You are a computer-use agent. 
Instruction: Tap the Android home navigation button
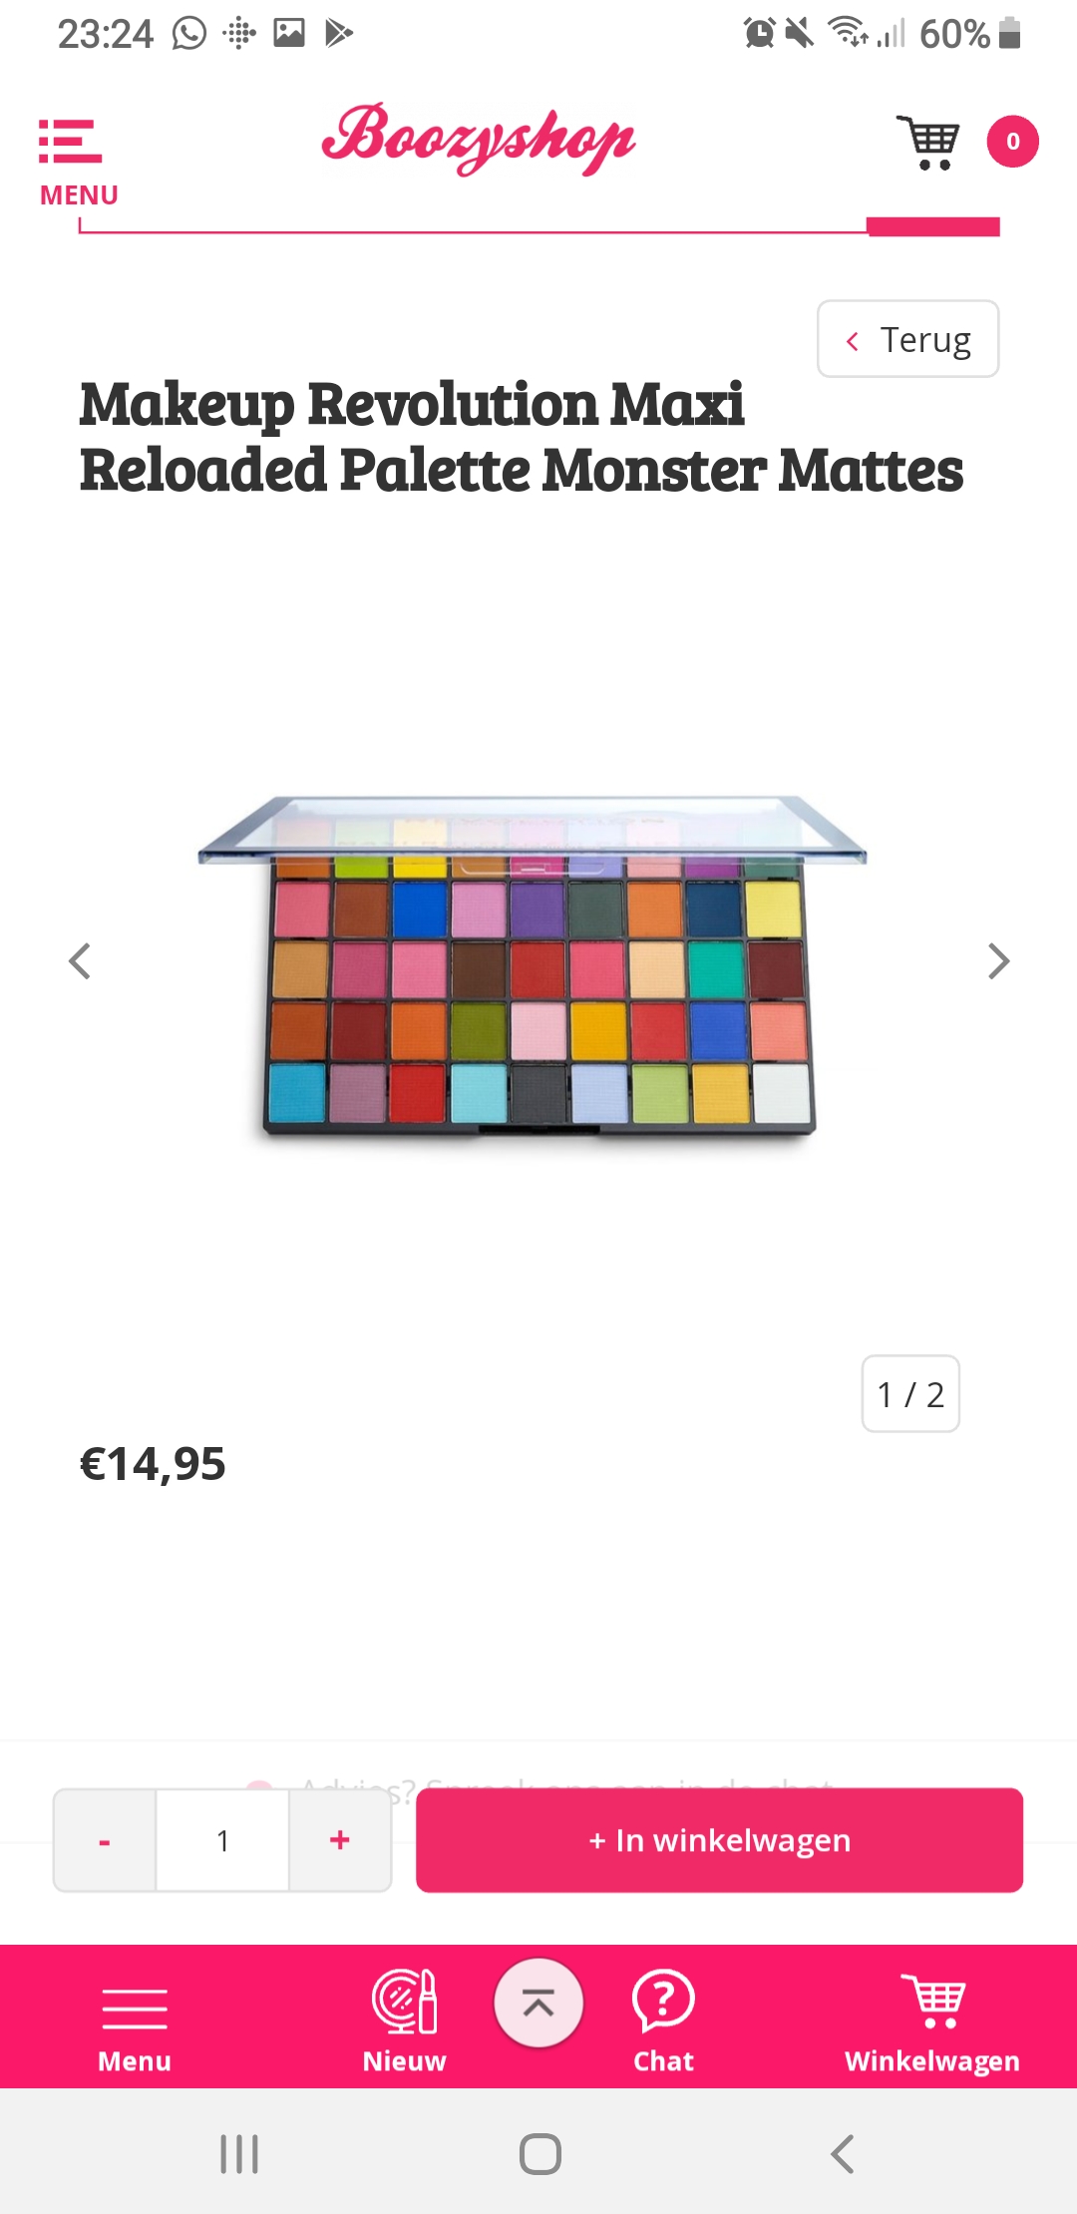click(x=539, y=2154)
